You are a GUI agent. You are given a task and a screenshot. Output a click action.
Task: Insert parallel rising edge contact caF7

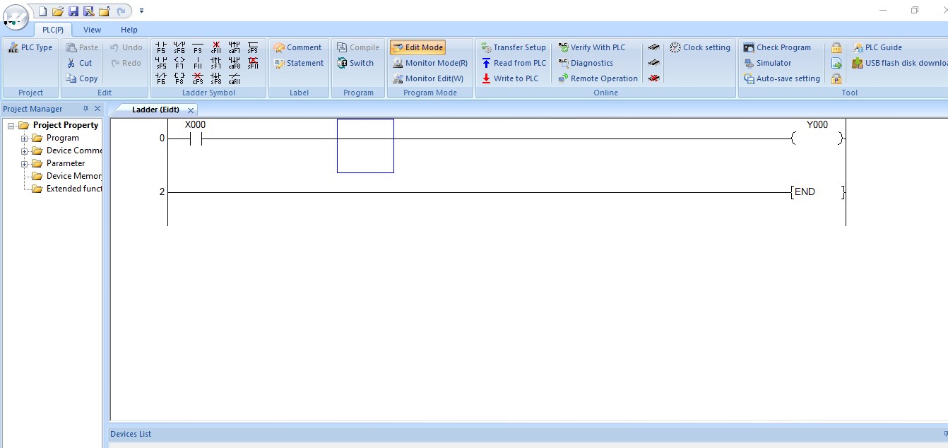point(235,47)
